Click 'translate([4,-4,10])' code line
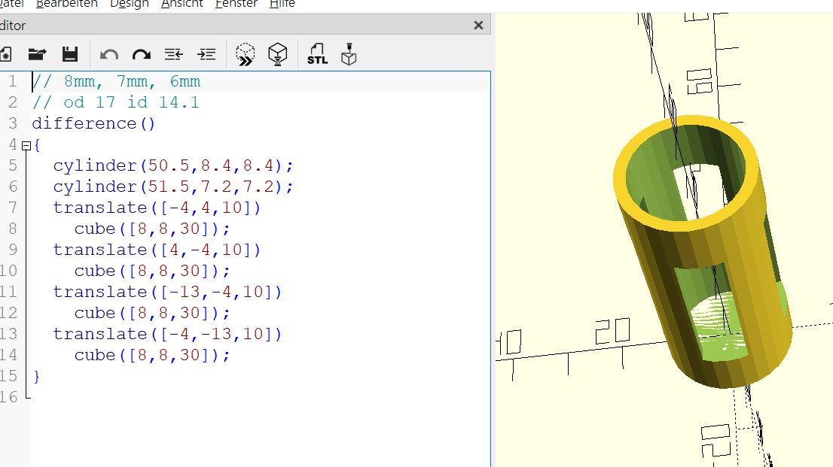Screen dimensions: 833x467 click(x=157, y=250)
